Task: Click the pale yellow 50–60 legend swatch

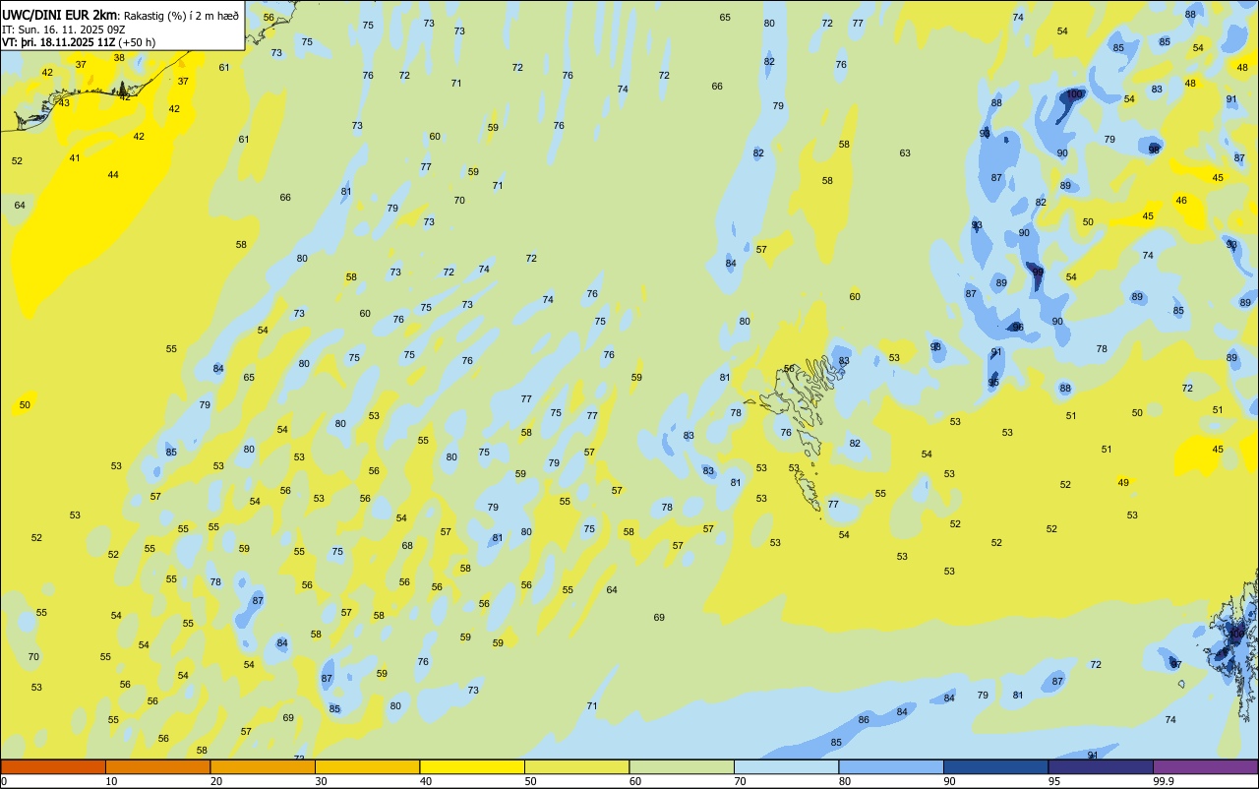Action: [x=576, y=766]
